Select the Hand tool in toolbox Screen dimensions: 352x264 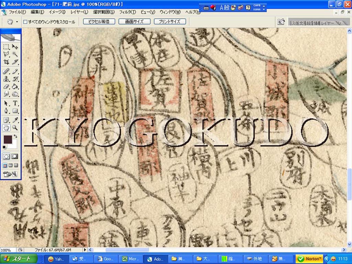pos(6,128)
